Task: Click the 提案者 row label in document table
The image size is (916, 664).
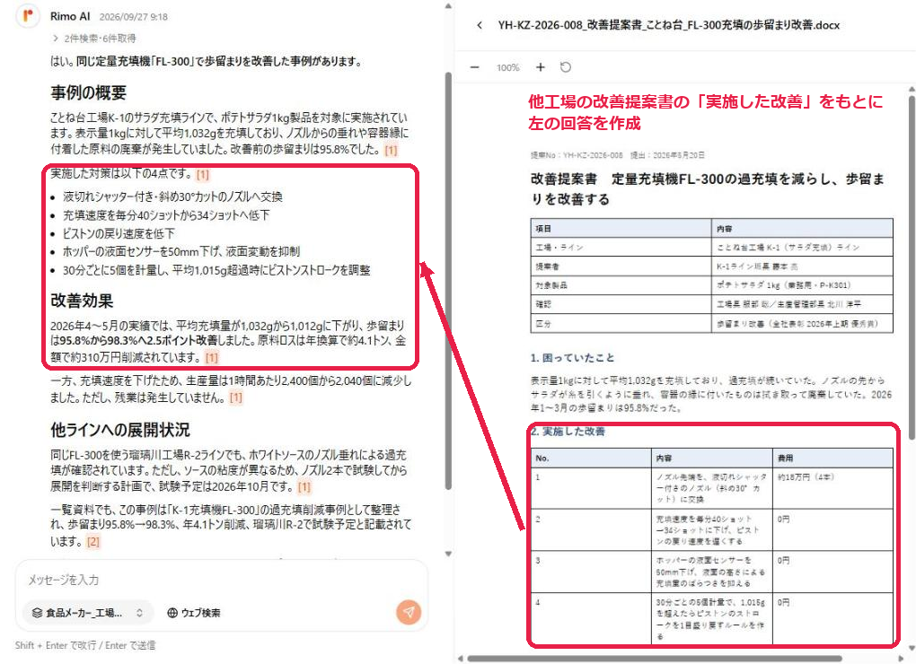Action: [x=548, y=266]
